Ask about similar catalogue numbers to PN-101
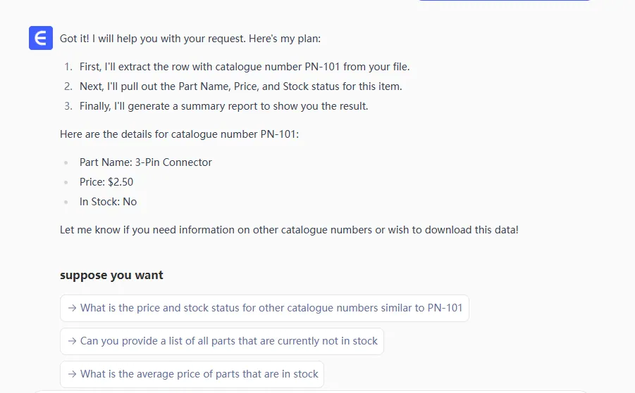 point(271,308)
